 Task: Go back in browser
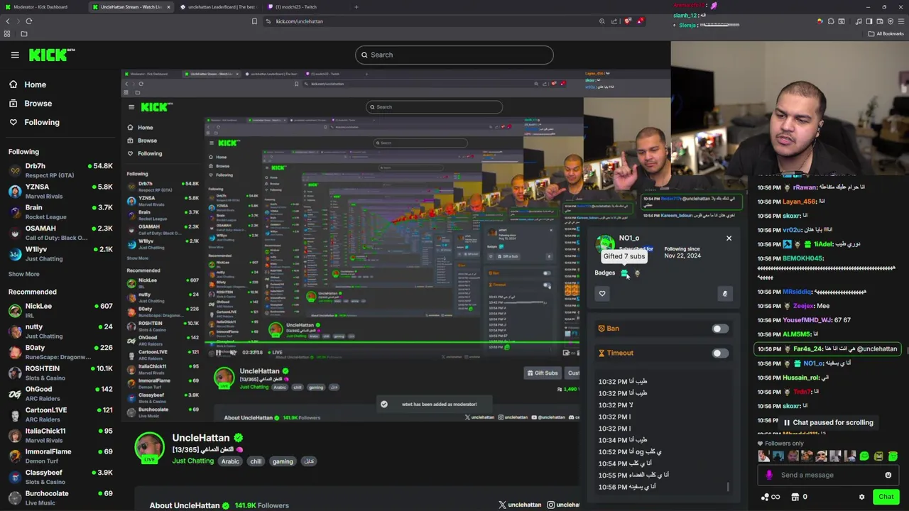pos(8,21)
